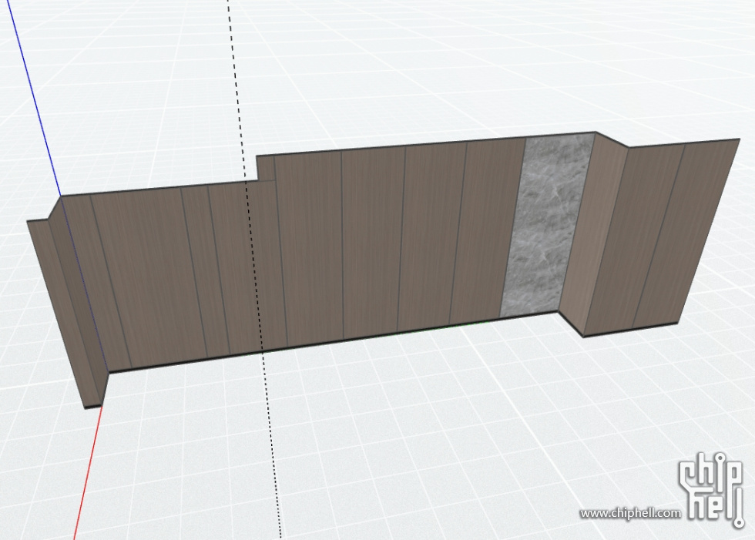Select the gray marble wall panel
This screenshot has height=540, width=755.
click(x=547, y=224)
